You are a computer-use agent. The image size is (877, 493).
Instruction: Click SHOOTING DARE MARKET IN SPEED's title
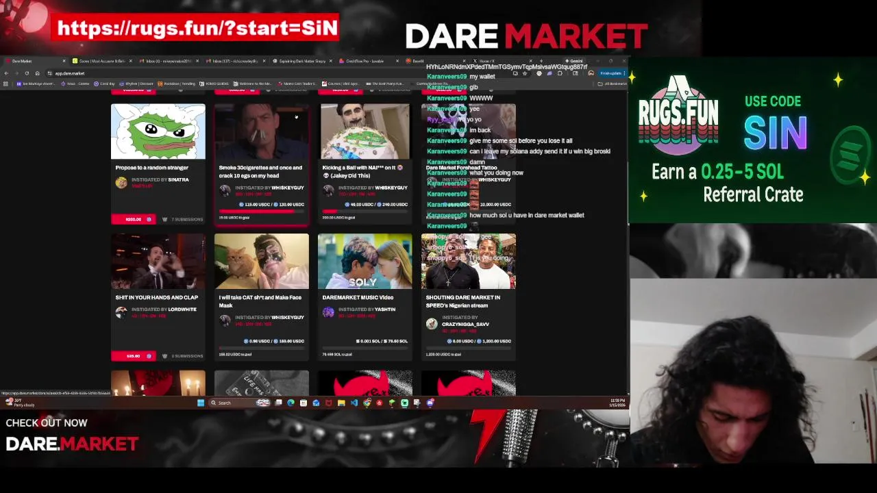[462, 302]
